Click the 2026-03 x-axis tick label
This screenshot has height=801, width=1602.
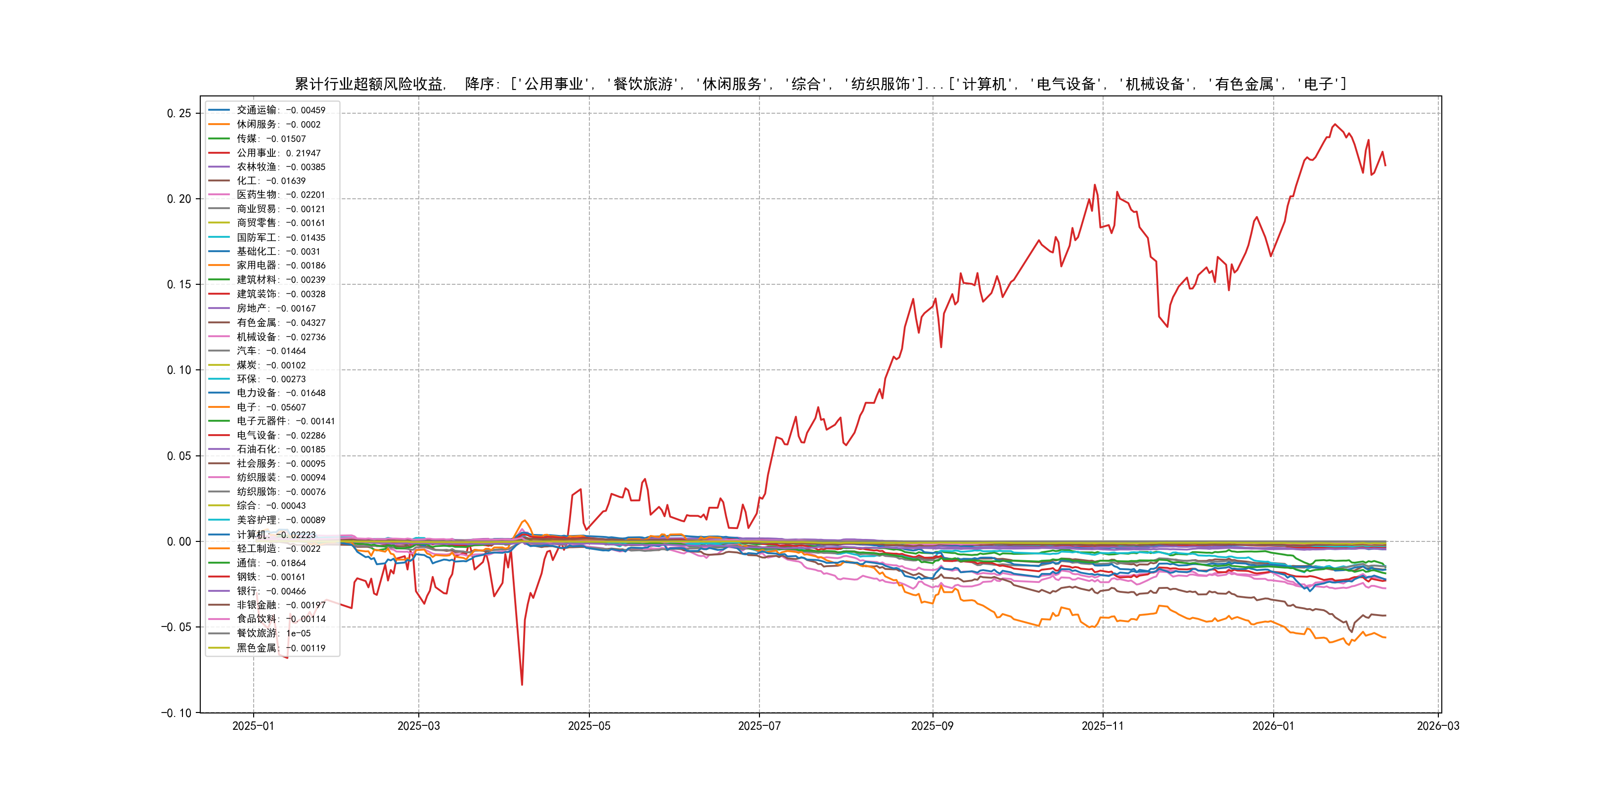click(1438, 726)
